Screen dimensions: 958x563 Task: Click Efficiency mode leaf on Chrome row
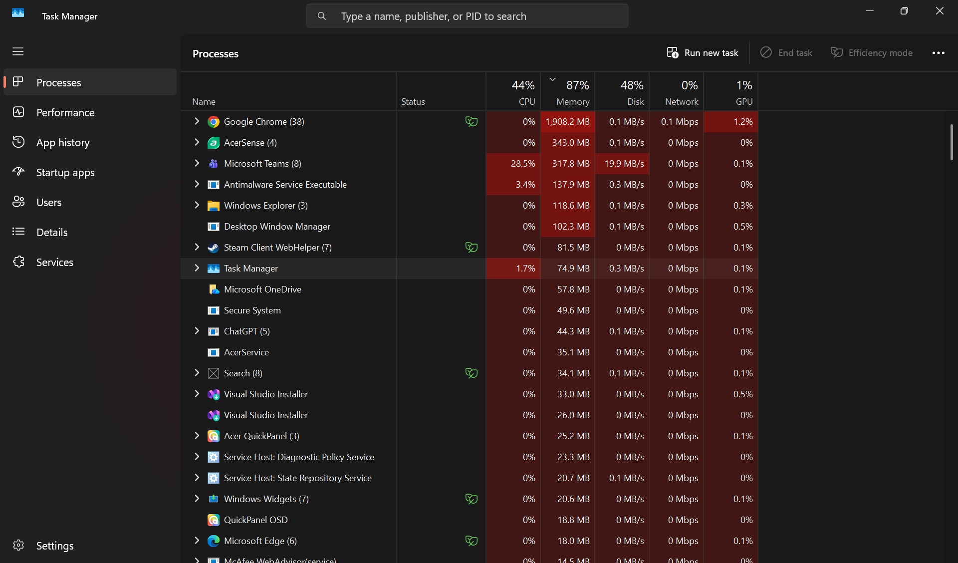(472, 122)
